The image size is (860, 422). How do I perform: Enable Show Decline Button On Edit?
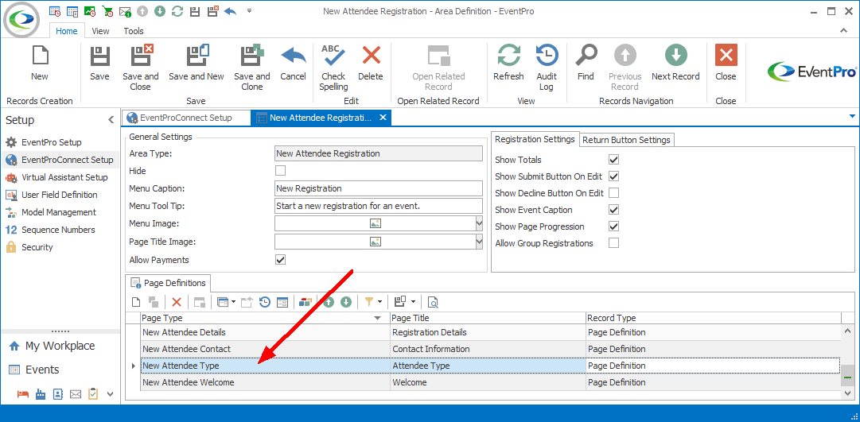tap(613, 193)
